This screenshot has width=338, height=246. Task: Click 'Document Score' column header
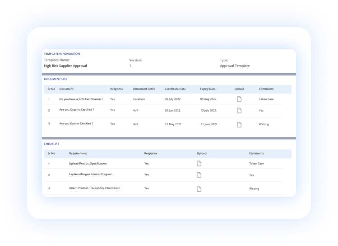[144, 89]
